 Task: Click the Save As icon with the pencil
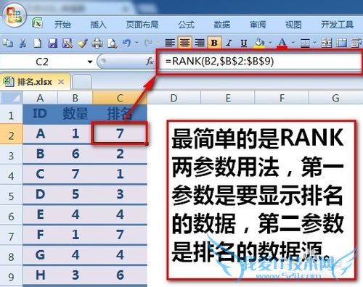[68, 43]
